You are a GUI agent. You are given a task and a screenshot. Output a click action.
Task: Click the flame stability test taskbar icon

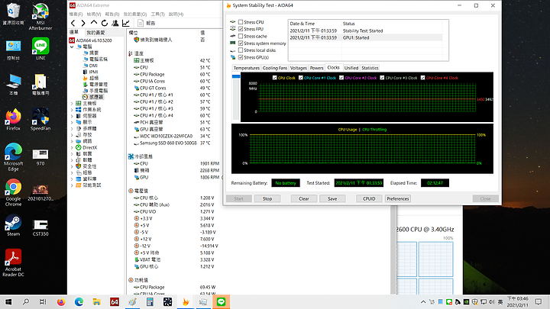185,301
